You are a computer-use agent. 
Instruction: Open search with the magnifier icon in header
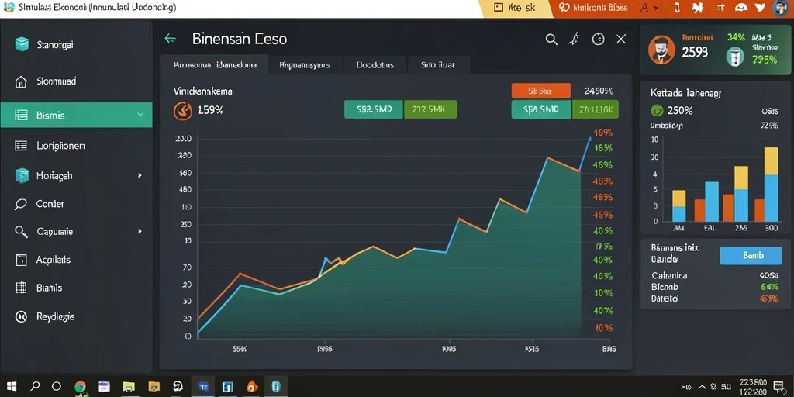click(x=551, y=39)
